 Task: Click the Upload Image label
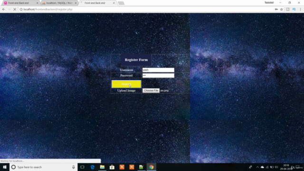click(x=126, y=91)
